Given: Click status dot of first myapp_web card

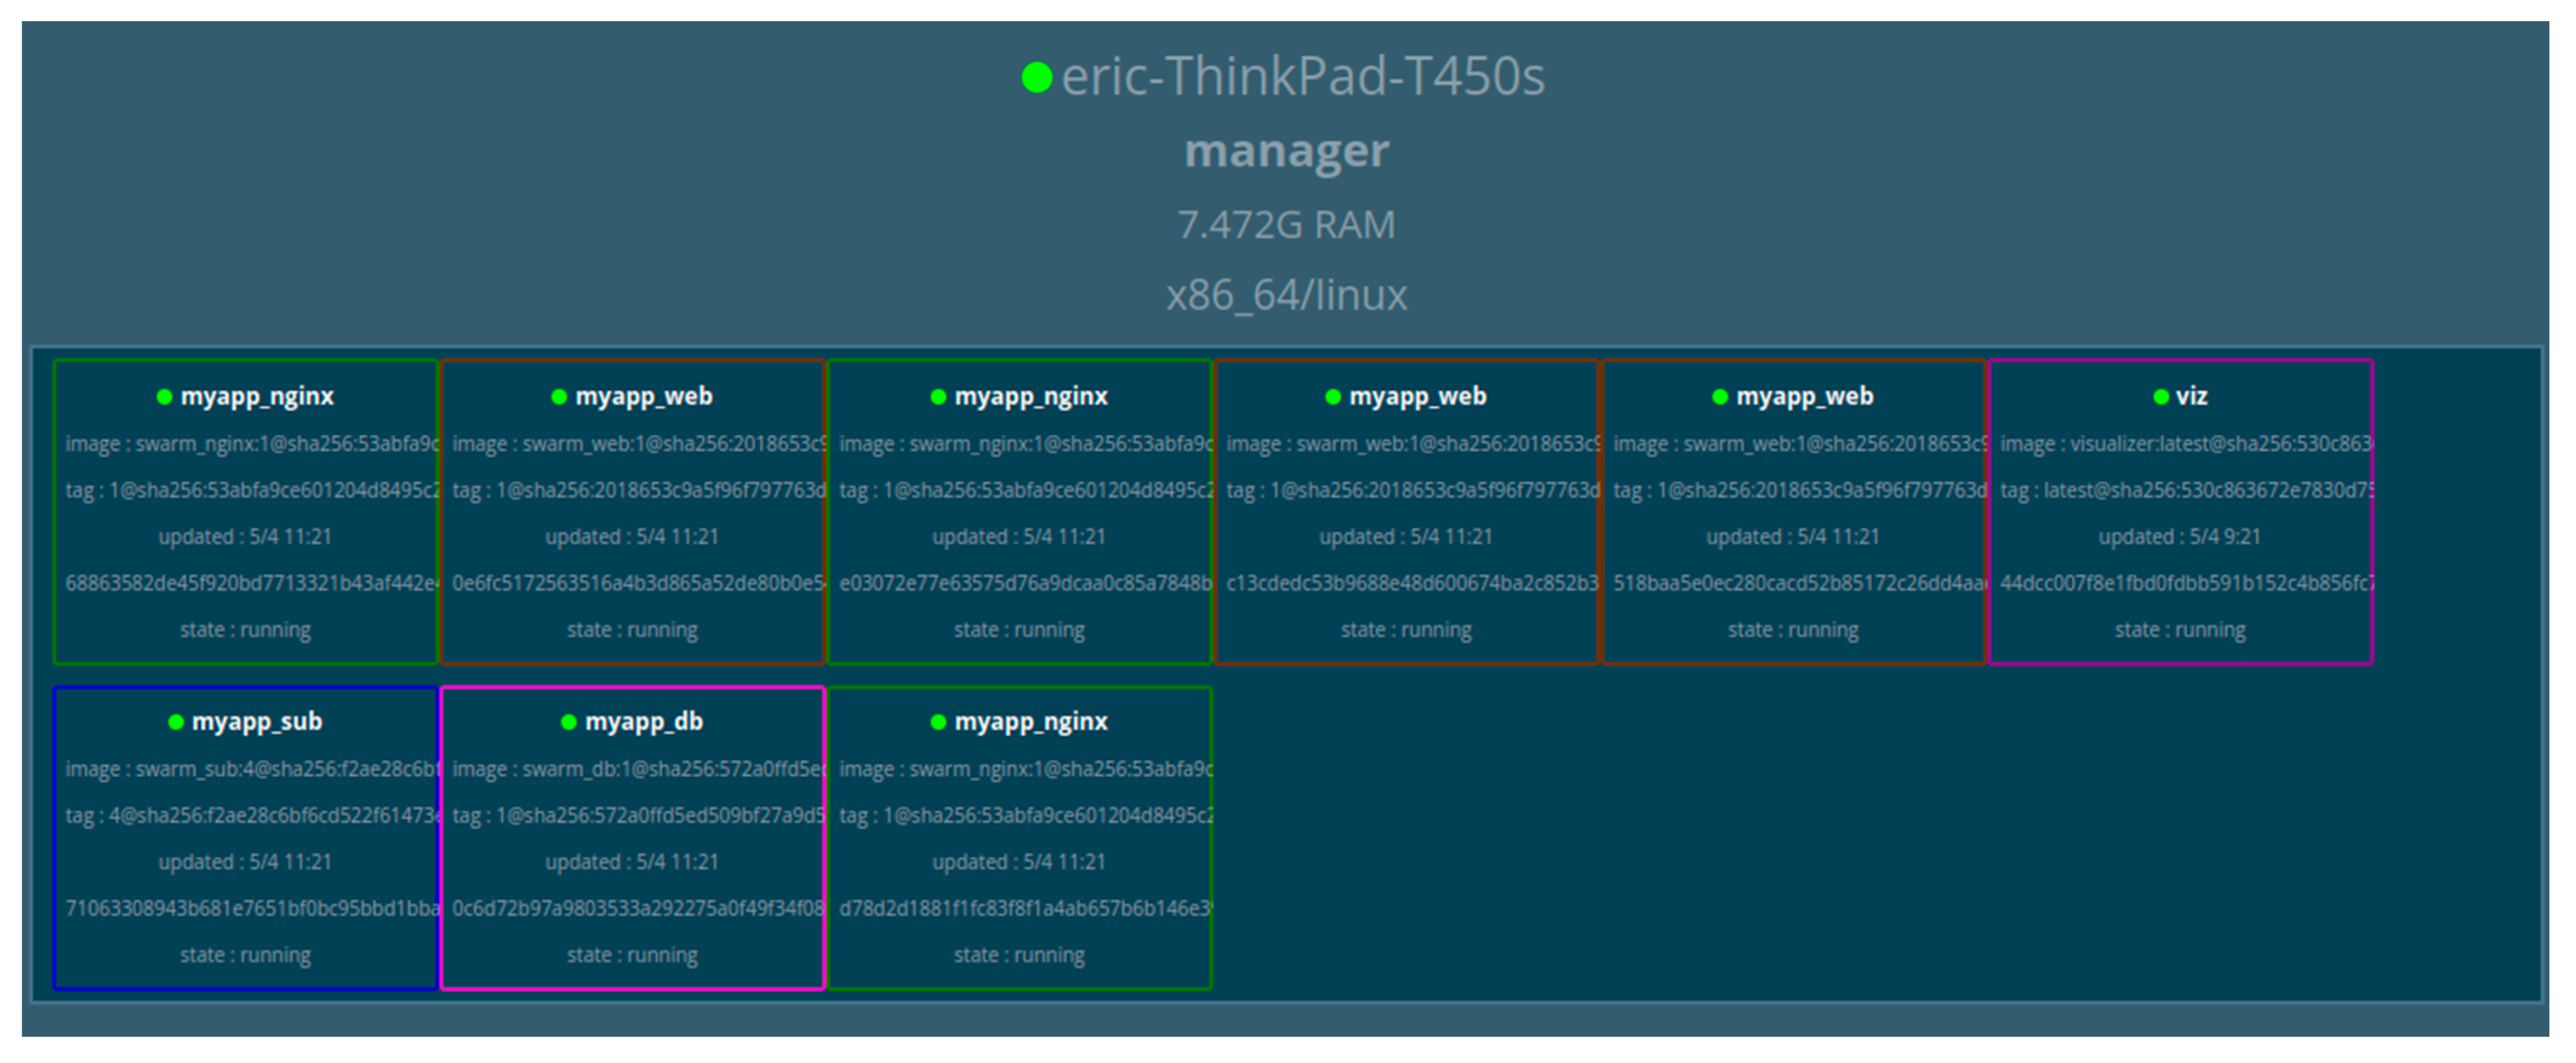Looking at the screenshot, I should click(x=559, y=397).
